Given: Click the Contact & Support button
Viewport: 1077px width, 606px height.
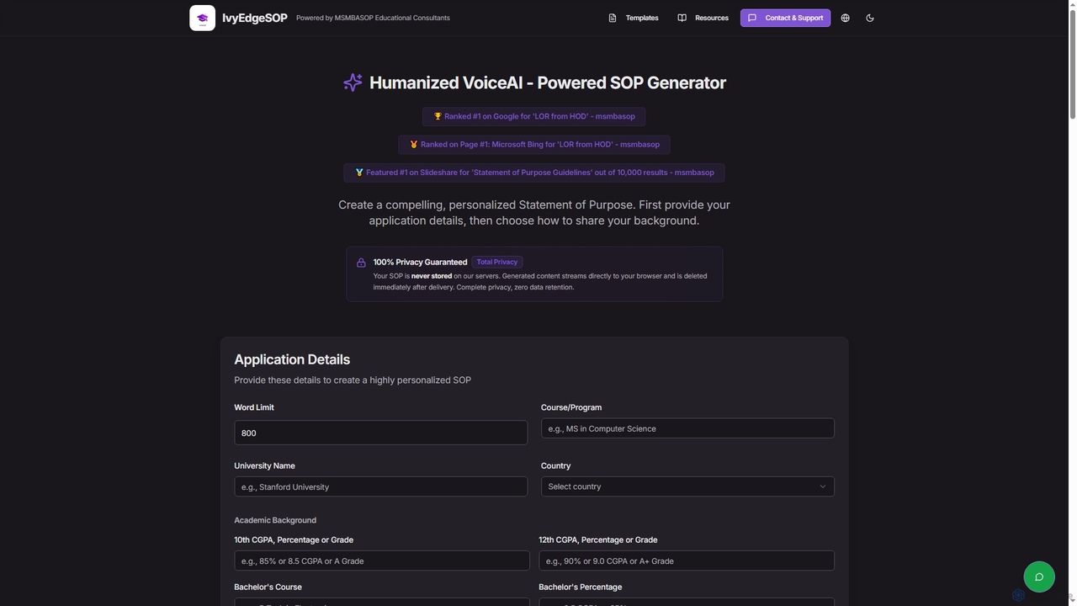Looking at the screenshot, I should pyautogui.click(x=785, y=18).
